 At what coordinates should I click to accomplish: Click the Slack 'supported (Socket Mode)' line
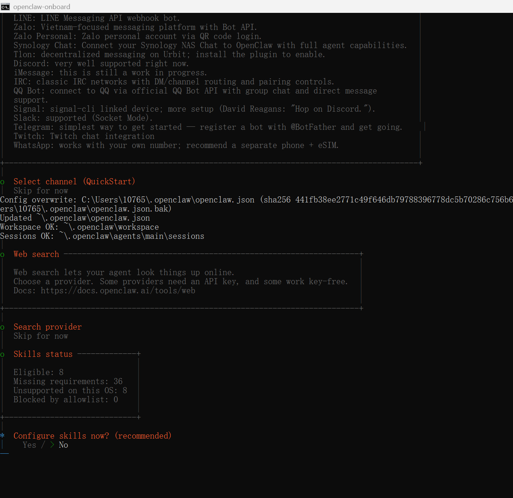coord(83,118)
